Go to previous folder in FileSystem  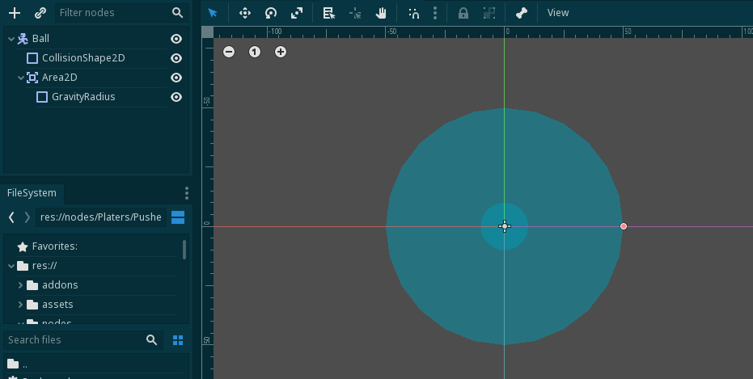(11, 217)
